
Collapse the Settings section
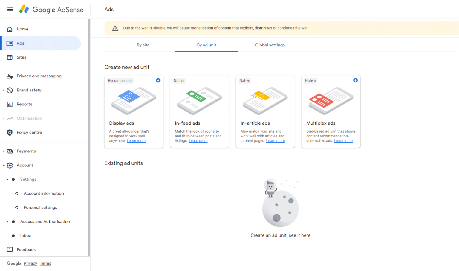(7, 179)
